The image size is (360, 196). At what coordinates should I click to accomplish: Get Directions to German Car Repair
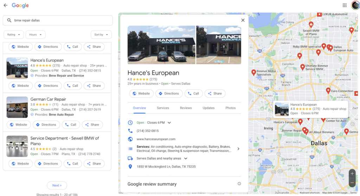(x=46, y=125)
